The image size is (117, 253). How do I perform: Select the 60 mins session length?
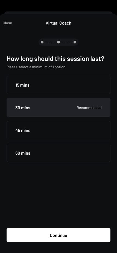tap(58, 153)
